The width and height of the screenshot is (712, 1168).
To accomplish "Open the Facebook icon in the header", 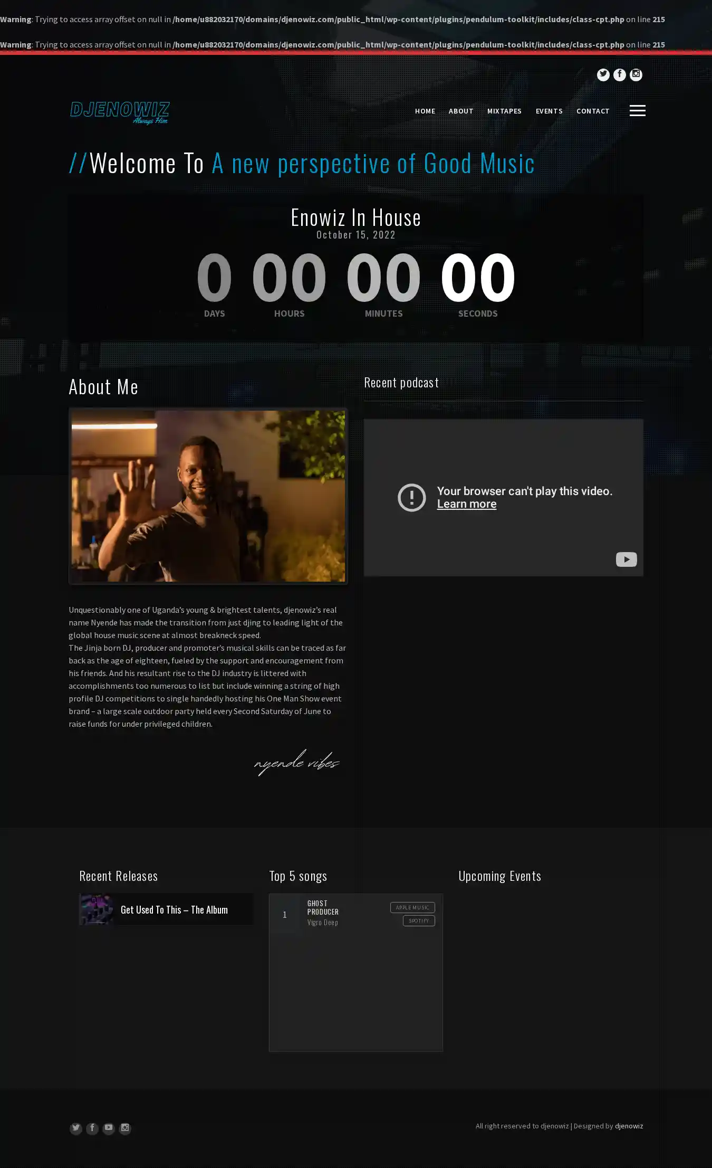I will (619, 75).
